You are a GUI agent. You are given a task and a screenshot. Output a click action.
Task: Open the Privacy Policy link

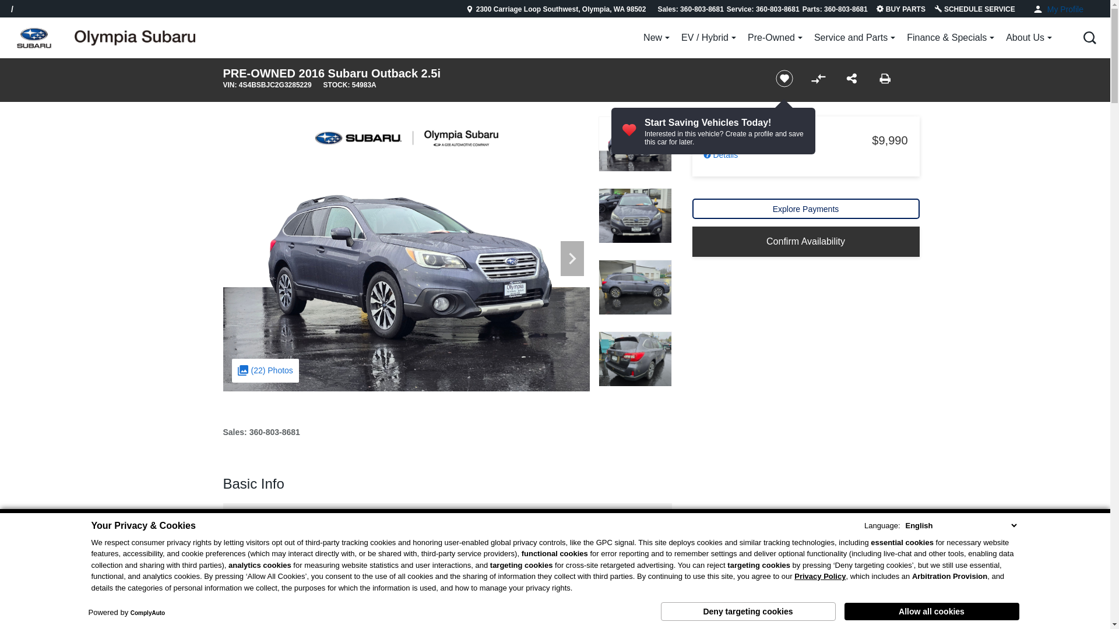point(819,577)
